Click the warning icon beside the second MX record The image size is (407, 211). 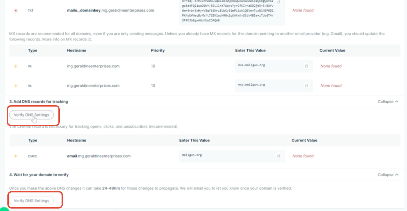click(15, 85)
